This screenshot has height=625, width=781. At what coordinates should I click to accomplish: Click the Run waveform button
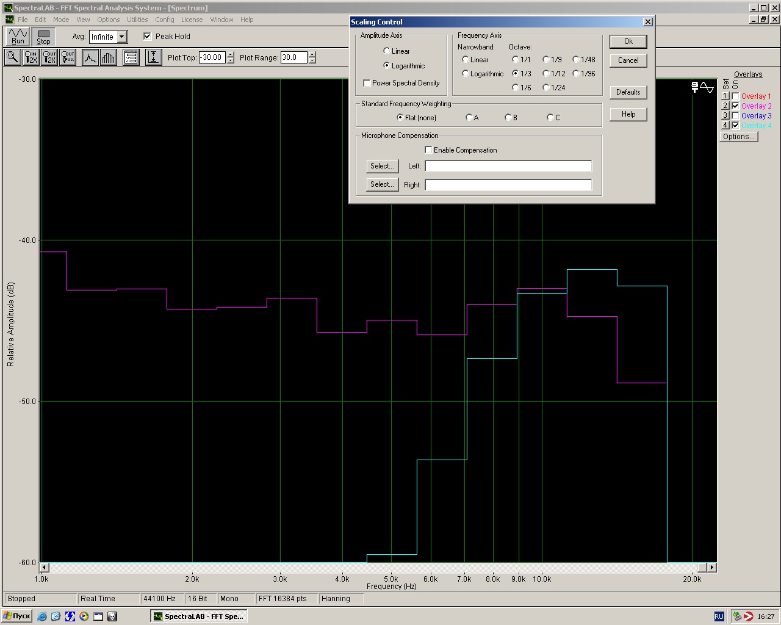tap(18, 37)
